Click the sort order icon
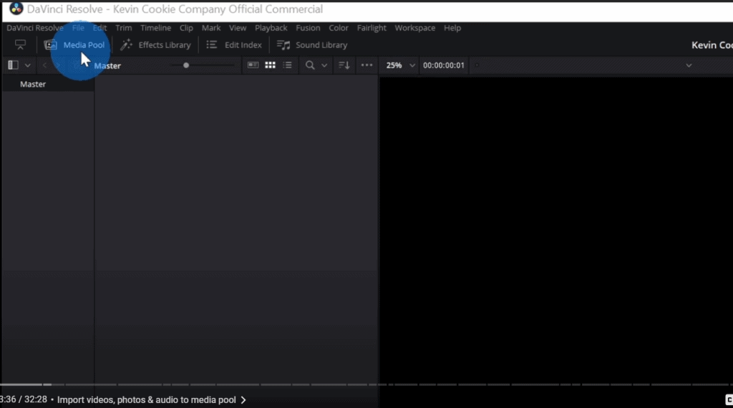Screen dimensions: 733x408 (x=344, y=65)
